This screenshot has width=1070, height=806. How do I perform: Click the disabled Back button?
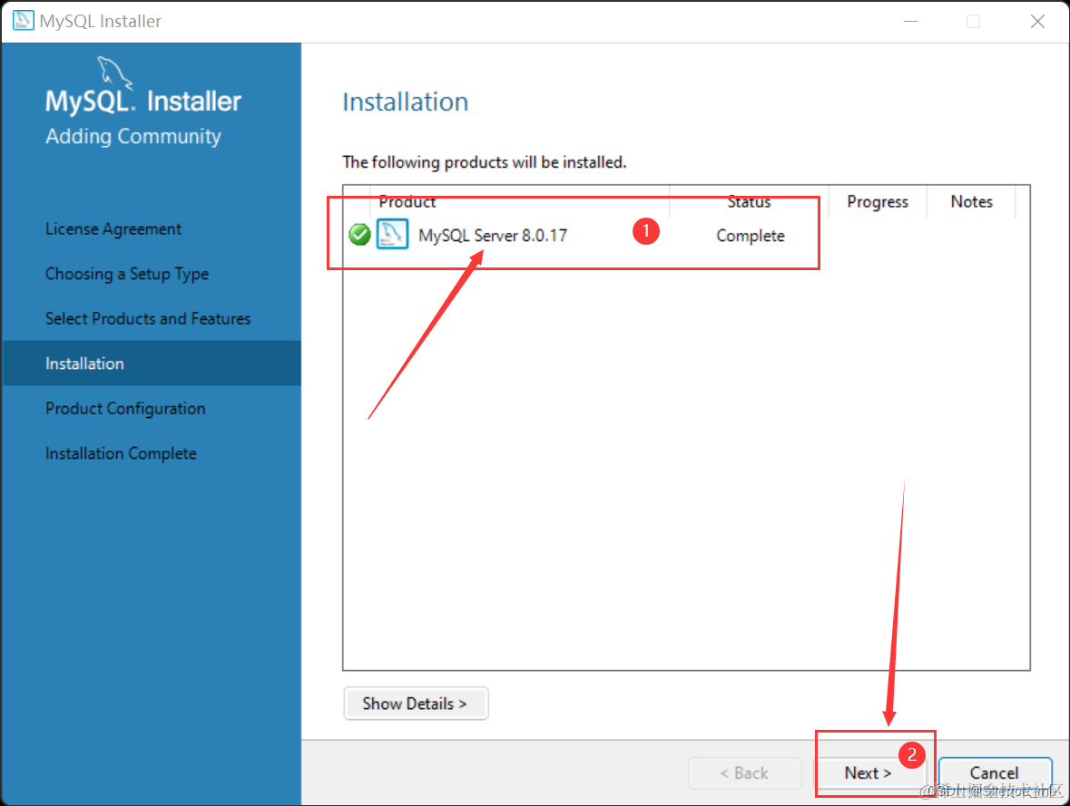click(x=744, y=772)
